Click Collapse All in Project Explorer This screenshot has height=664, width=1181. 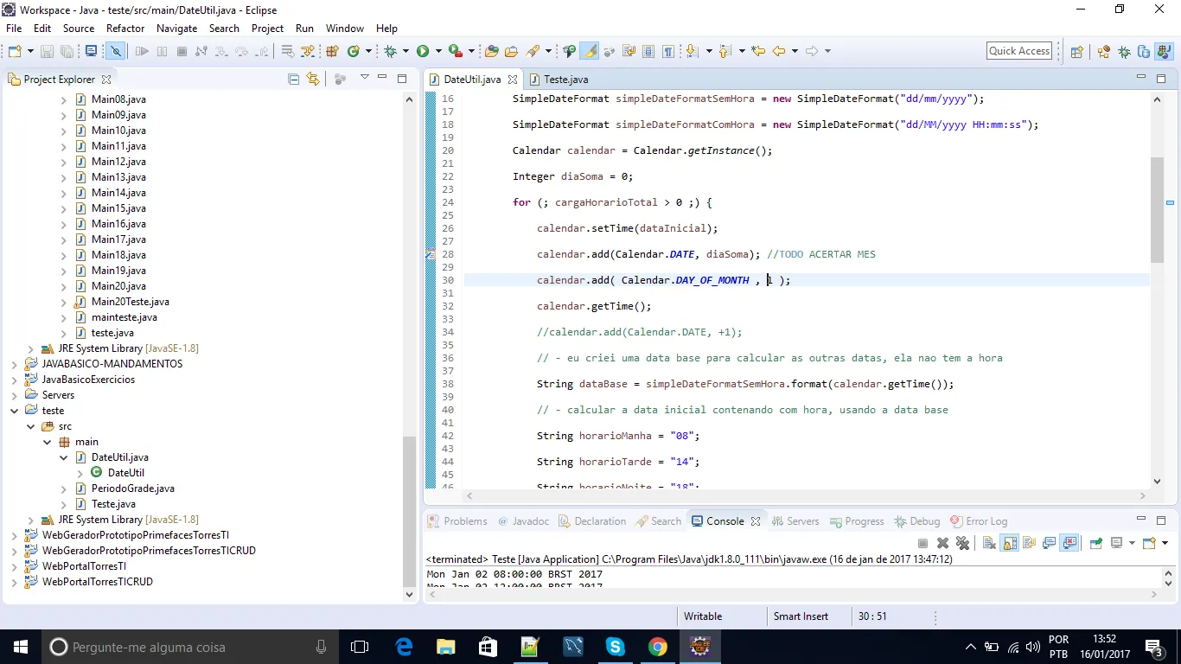coord(293,80)
